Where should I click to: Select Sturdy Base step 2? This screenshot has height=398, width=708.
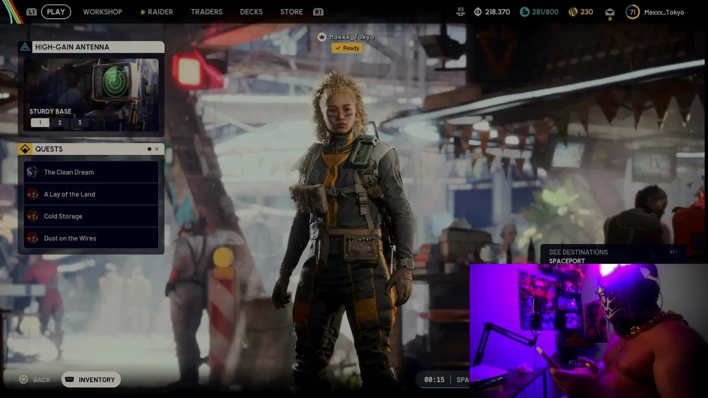[60, 123]
